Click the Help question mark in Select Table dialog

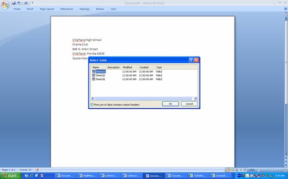(x=191, y=60)
